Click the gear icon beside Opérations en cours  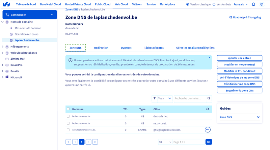tap(11, 34)
